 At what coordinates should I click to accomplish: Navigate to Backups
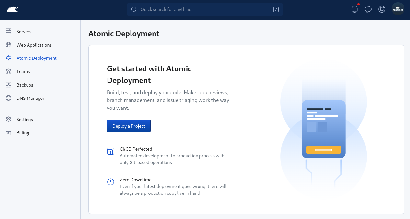coord(25,85)
